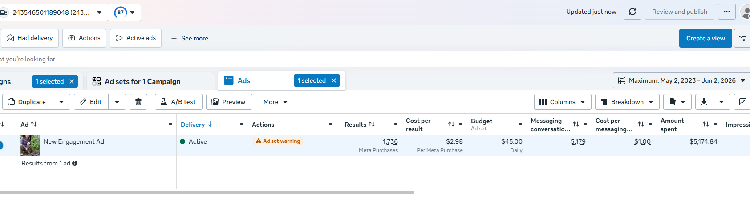Open the Columns dropdown
750x201 pixels.
pyautogui.click(x=563, y=102)
